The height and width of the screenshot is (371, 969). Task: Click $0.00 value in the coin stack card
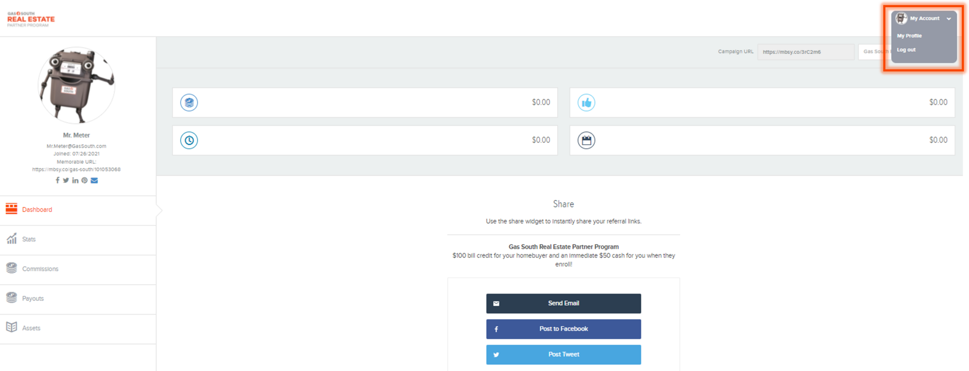(541, 103)
